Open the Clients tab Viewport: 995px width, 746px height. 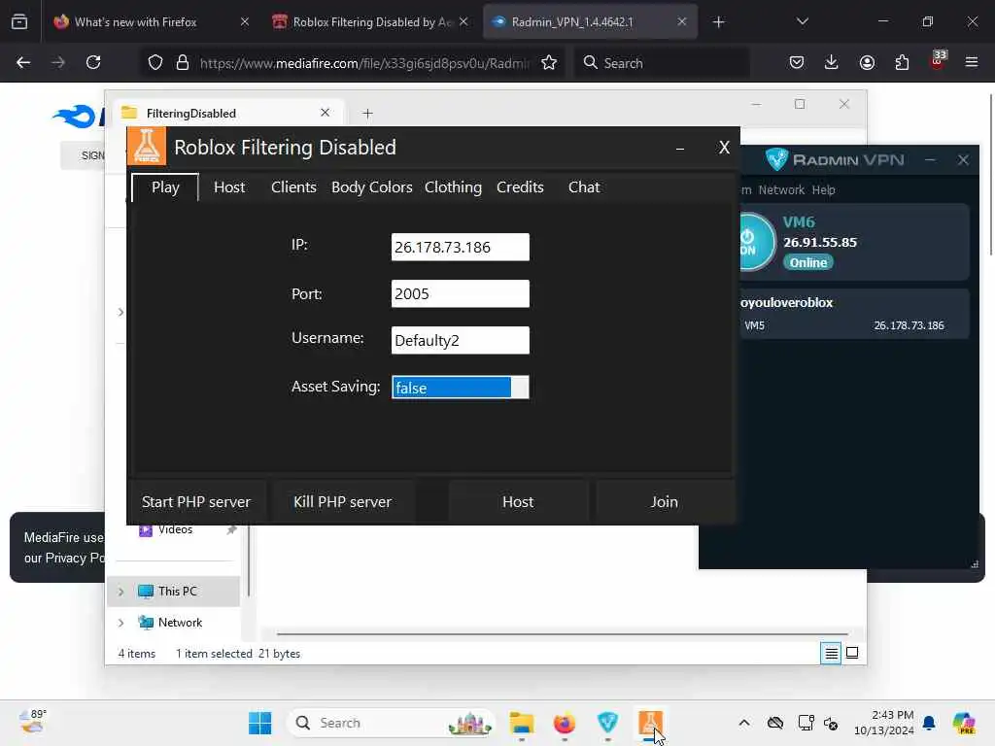point(293,187)
